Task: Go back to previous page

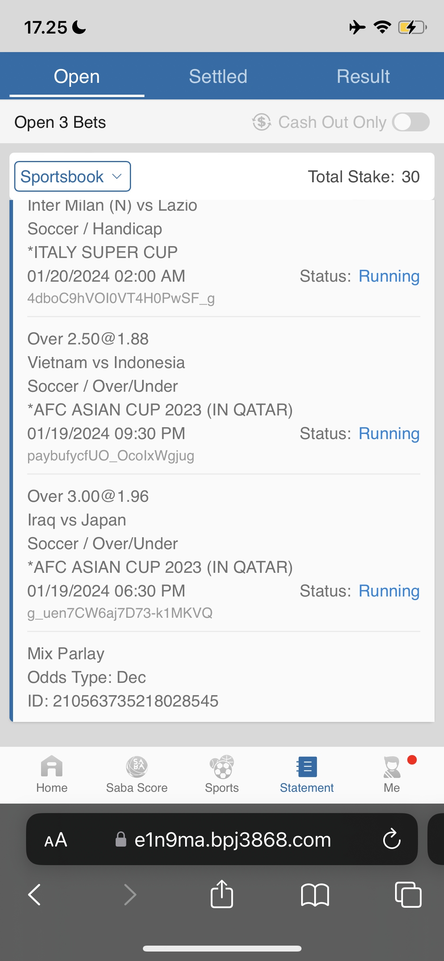Action: pyautogui.click(x=35, y=894)
